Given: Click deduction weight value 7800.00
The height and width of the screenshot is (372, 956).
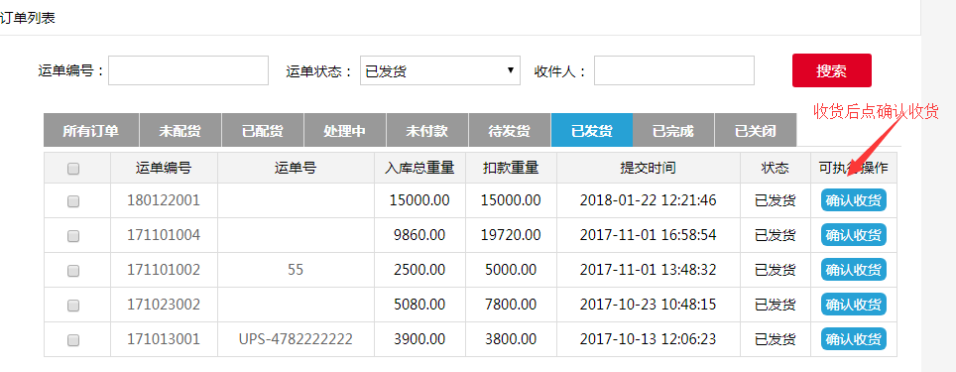Looking at the screenshot, I should [511, 305].
